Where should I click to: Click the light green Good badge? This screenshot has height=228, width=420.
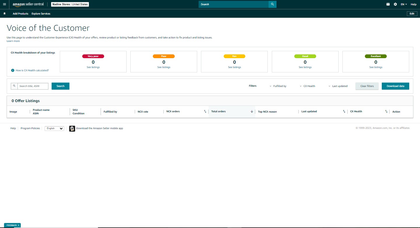coord(305,56)
